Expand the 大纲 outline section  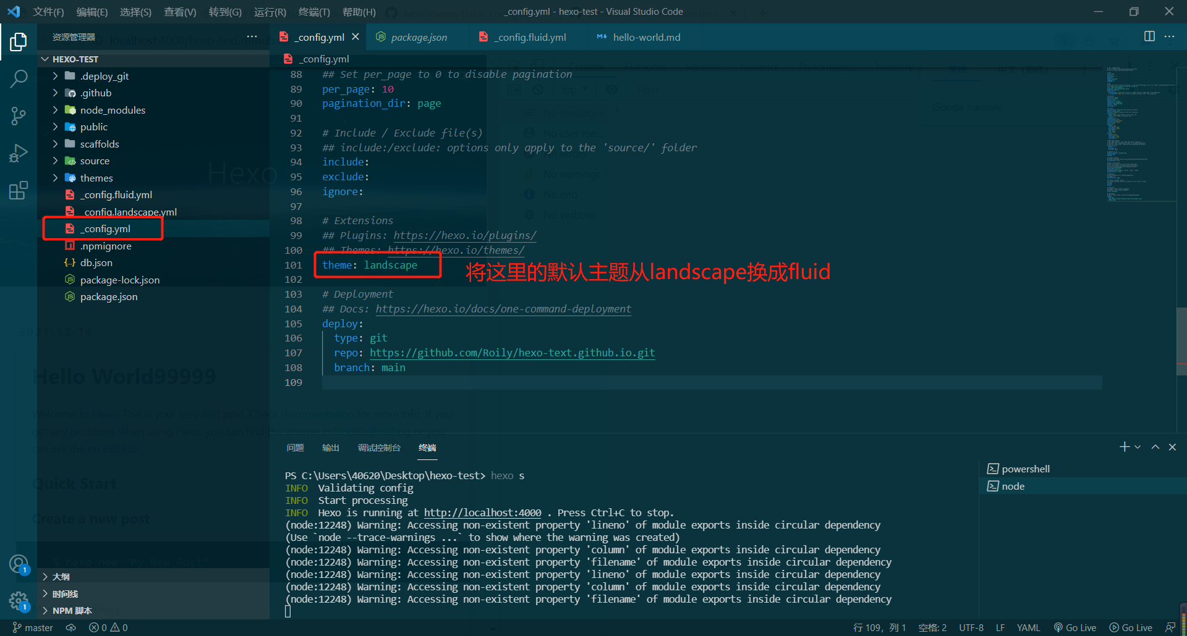click(153, 577)
